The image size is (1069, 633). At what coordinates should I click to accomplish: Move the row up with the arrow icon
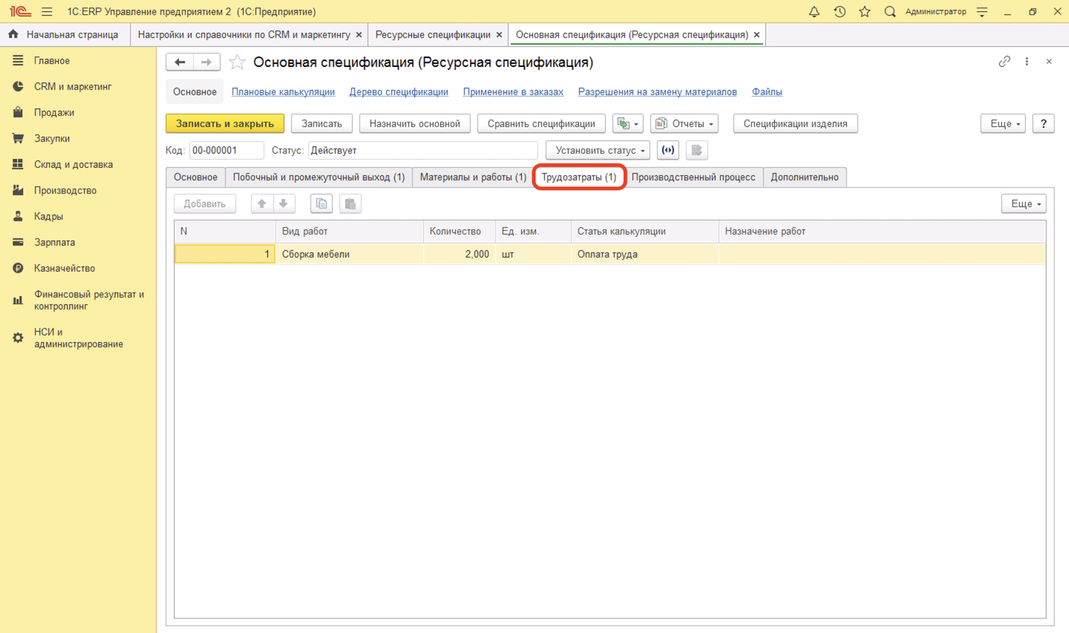[x=262, y=204]
